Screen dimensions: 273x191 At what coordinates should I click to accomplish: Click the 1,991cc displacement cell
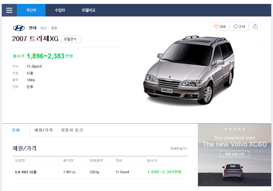click(x=70, y=172)
